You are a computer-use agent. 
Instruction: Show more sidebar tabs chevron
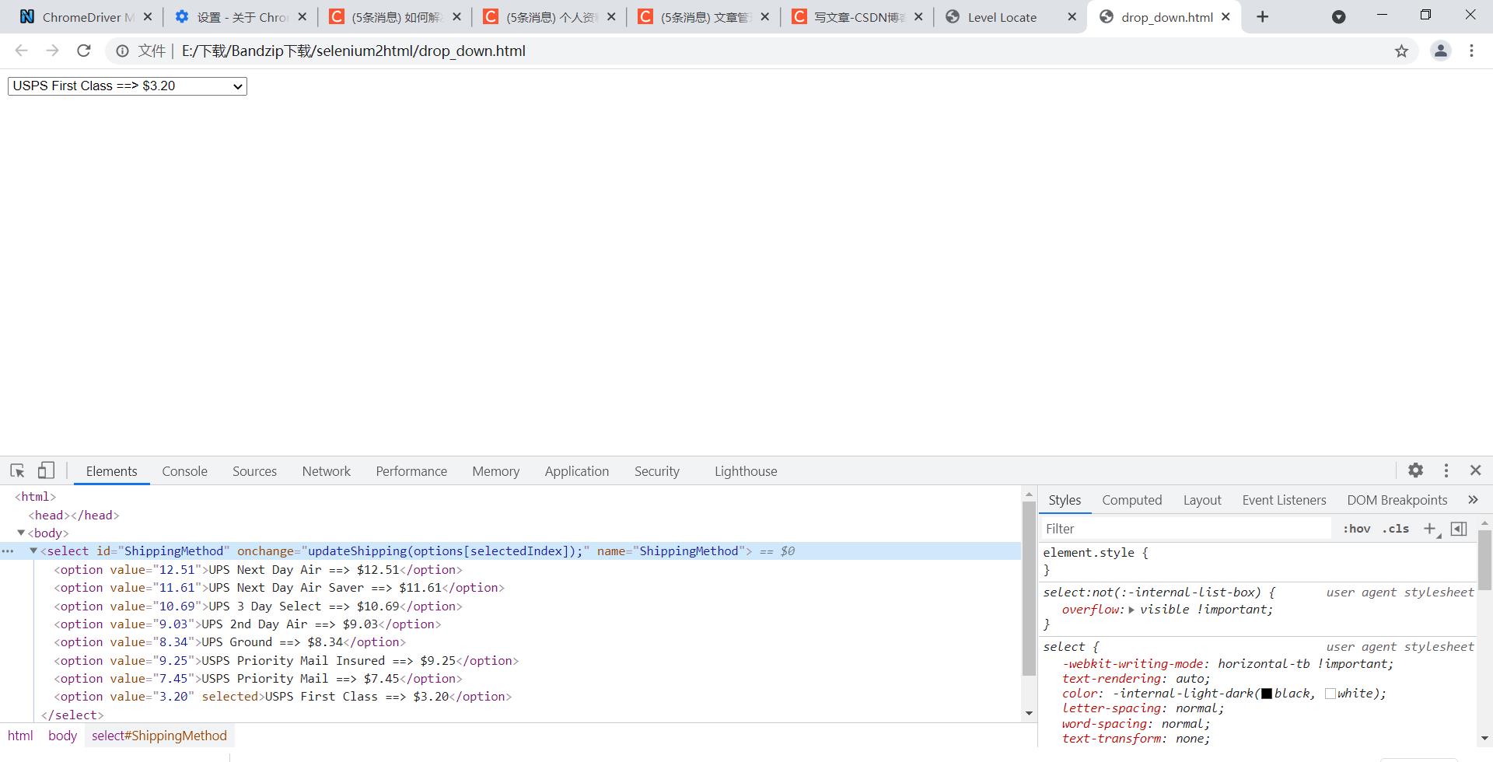(1473, 500)
